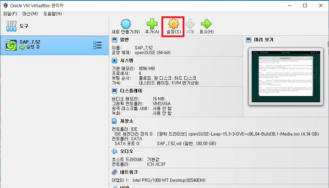The image size is (329, 188).
Task: Click the ICH AC97 audio controller value
Action: pyautogui.click(x=156, y=164)
